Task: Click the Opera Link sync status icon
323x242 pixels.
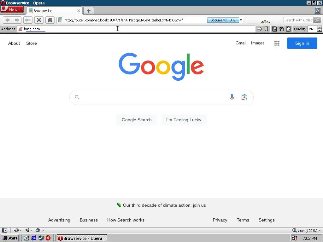Action: (16, 230)
